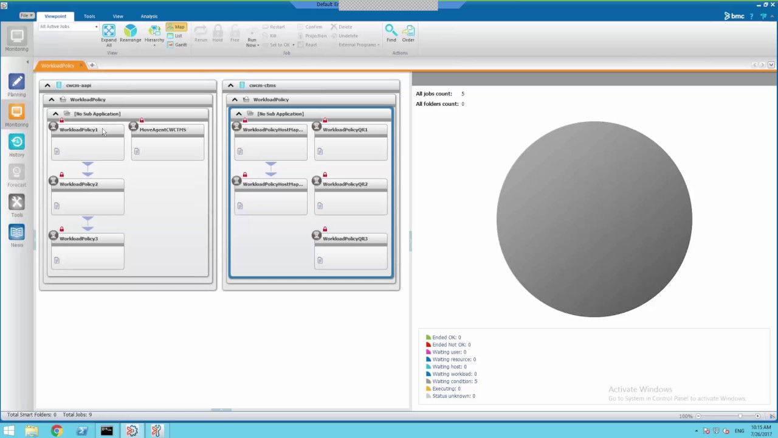Close the WorkloadPolicy viewpoint tab
Image resolution: width=778 pixels, height=438 pixels.
81,66
